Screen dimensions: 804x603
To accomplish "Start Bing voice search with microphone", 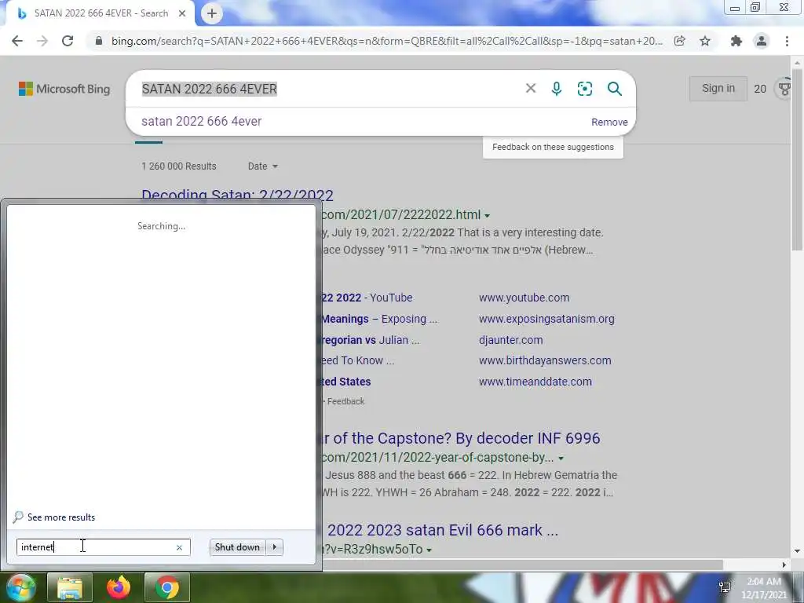I will 557,89.
